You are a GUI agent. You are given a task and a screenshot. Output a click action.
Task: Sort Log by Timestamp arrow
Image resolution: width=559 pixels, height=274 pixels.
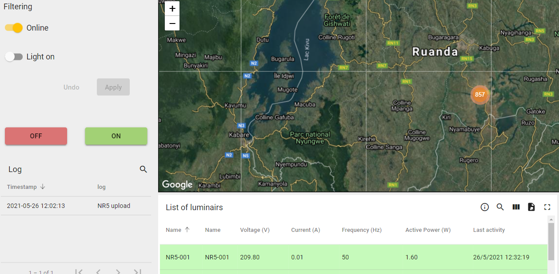click(x=43, y=187)
